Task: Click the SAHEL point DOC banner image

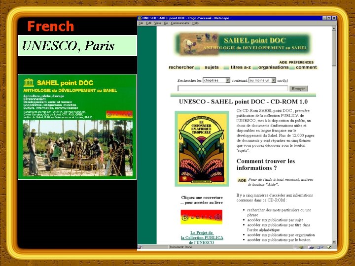Action: point(242,44)
